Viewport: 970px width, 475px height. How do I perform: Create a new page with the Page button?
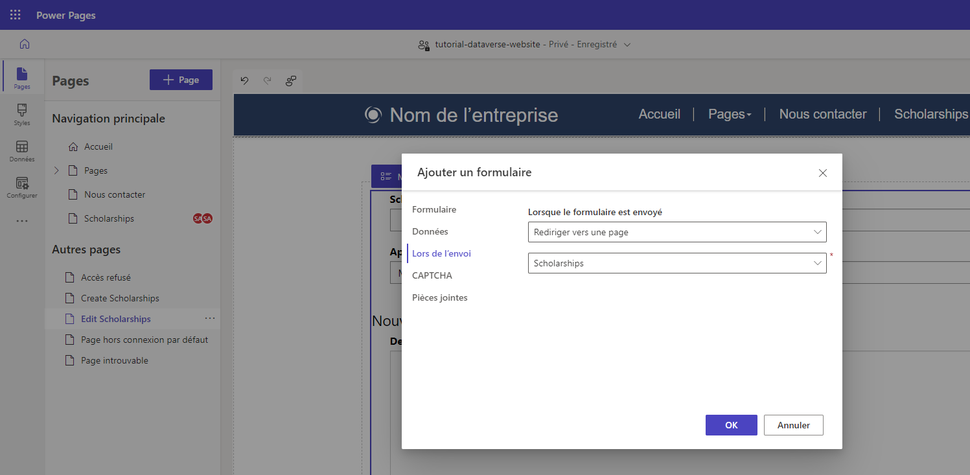tap(181, 79)
